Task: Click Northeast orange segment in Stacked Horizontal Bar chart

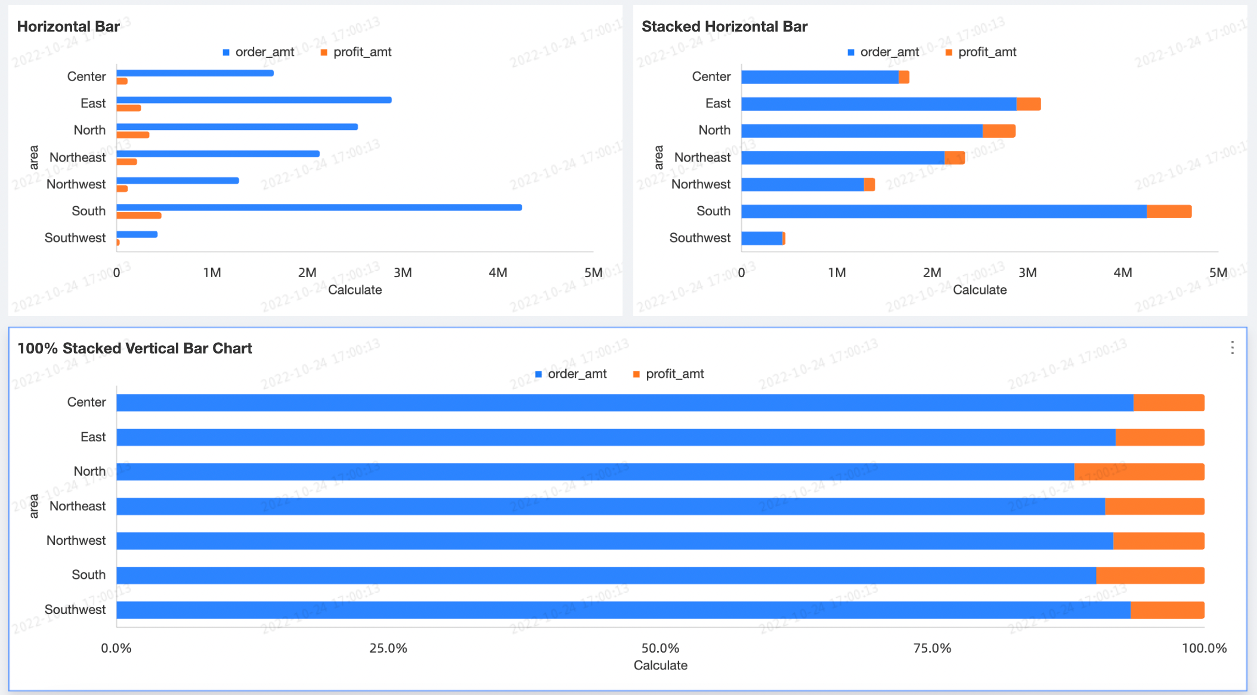Action: pyautogui.click(x=955, y=158)
